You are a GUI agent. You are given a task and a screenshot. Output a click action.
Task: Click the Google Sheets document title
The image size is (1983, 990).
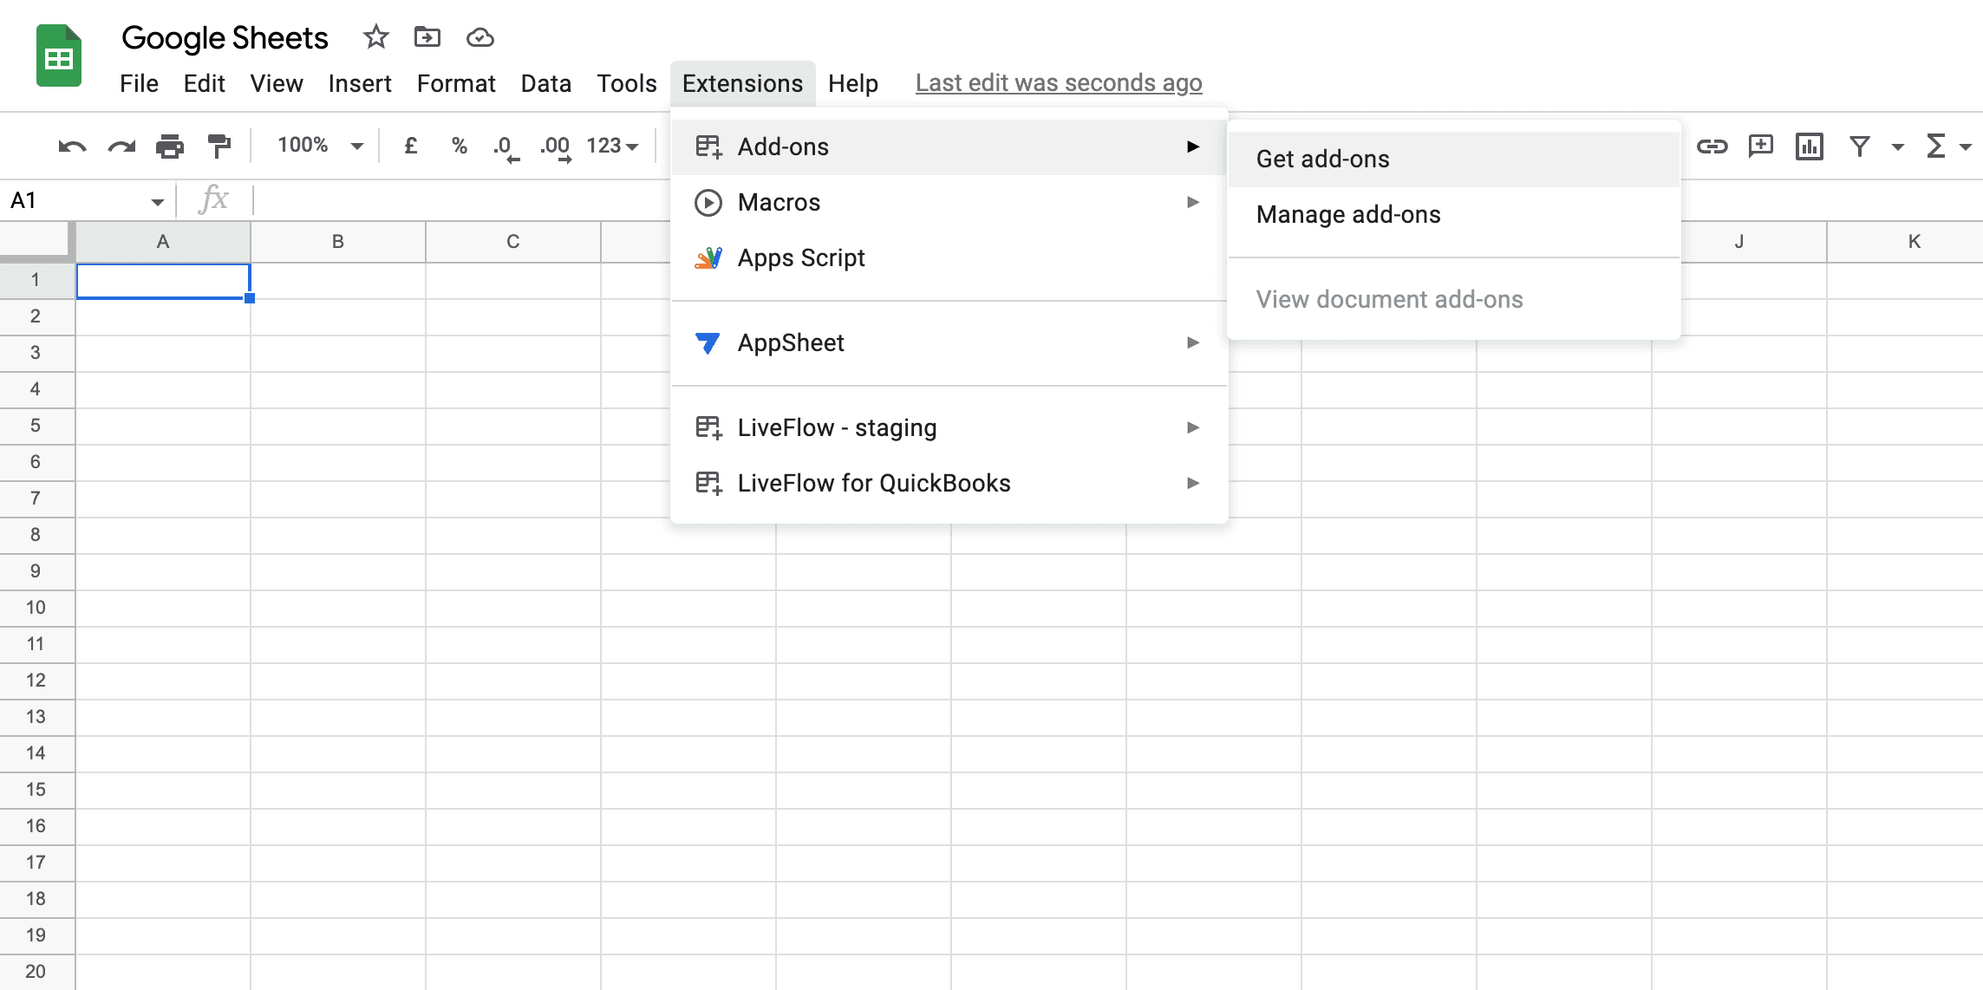[225, 38]
